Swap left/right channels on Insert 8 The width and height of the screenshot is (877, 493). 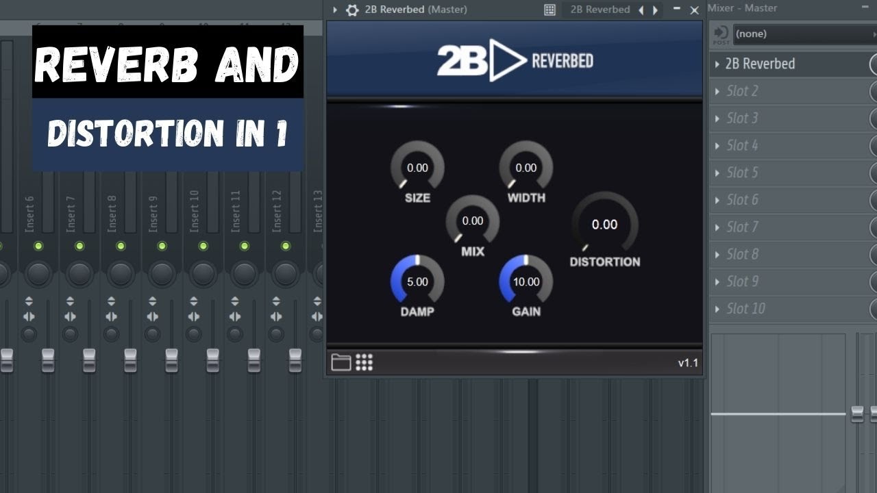(x=111, y=316)
